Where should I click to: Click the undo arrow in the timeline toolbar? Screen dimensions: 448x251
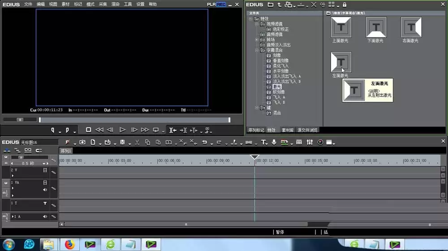pos(204,142)
